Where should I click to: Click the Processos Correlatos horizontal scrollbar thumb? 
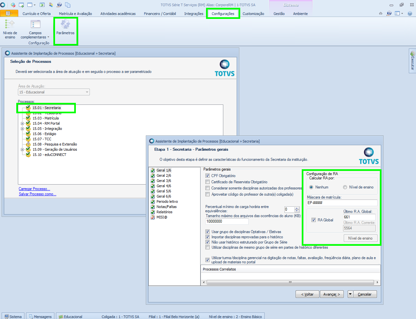pos(290,282)
